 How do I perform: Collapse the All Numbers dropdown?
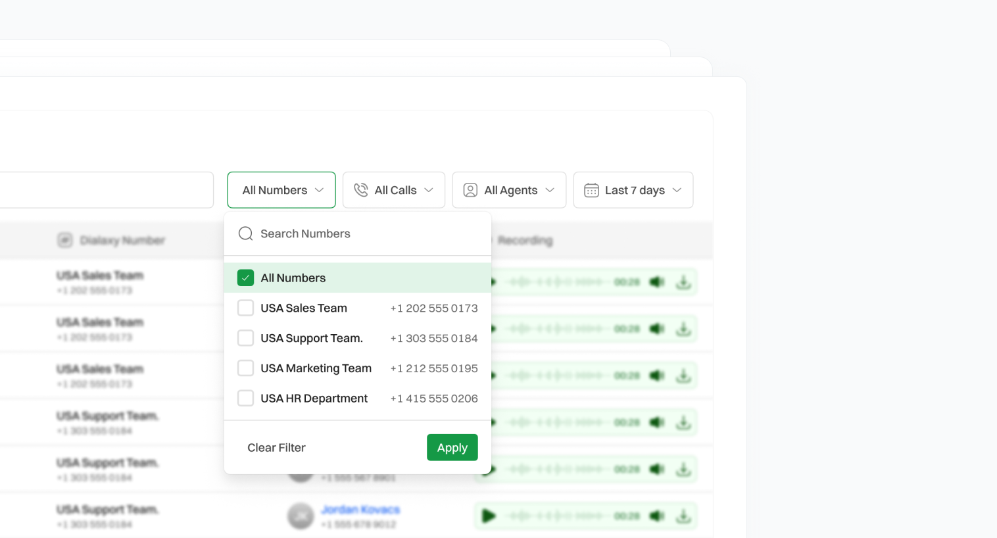click(281, 190)
